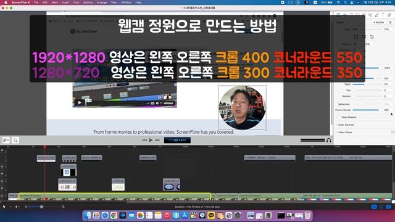The image size is (395, 222).
Task: Open the inspector gear settings menu
Action: pyautogui.click(x=390, y=22)
